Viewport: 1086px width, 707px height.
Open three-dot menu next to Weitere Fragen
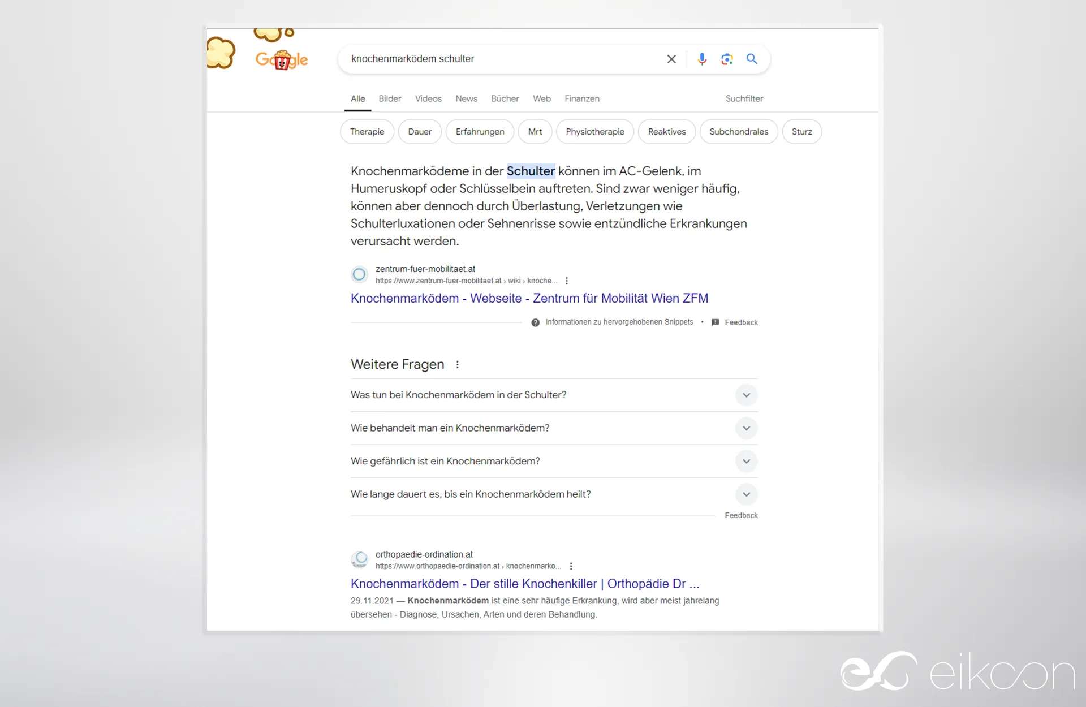point(458,365)
